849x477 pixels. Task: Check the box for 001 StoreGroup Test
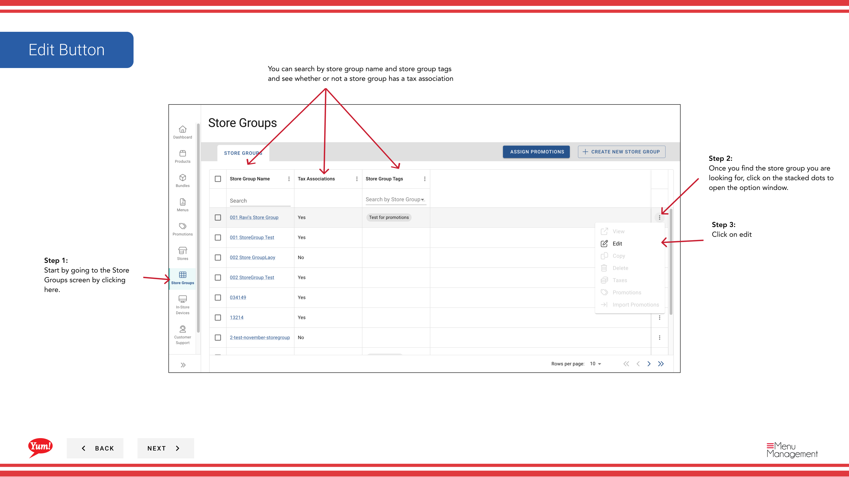coord(218,237)
